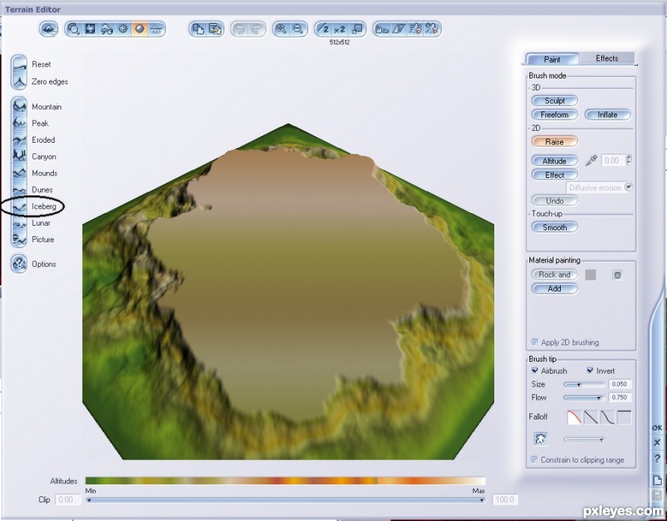Click the trash icon in Material painting
The image size is (667, 521).
click(x=617, y=275)
